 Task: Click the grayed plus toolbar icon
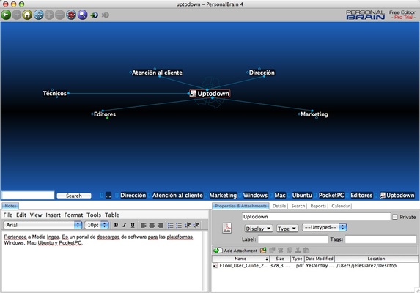click(x=49, y=15)
